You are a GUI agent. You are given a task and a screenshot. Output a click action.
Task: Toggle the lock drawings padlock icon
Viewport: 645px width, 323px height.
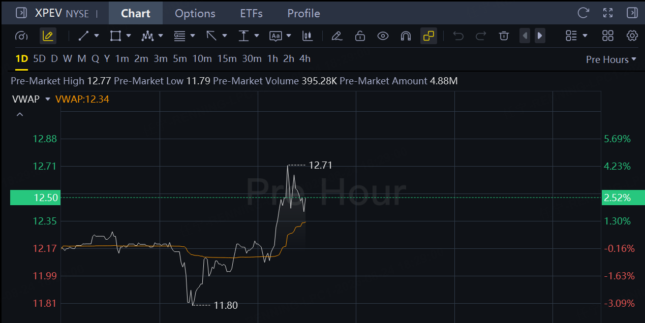pyautogui.click(x=360, y=36)
